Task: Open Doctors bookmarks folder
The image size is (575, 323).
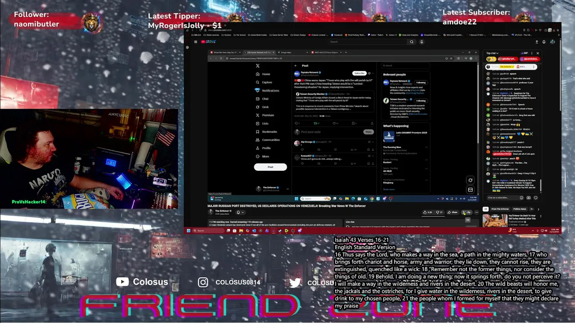Action: coord(227,35)
